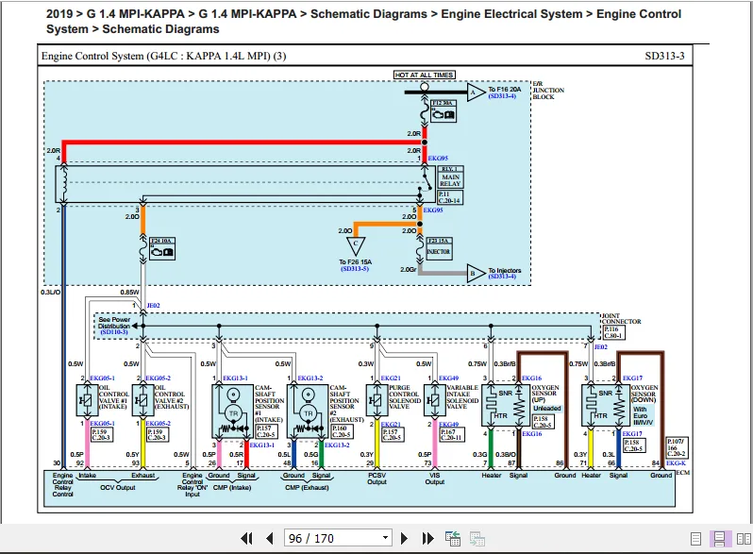Click the EKG95 connector label at relay pin 1
The width and height of the screenshot is (753, 554).
[438, 158]
